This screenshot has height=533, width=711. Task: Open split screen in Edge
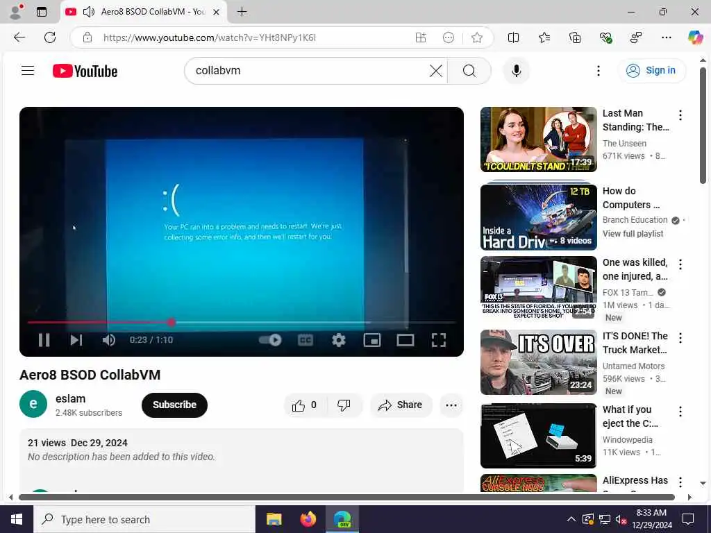pyautogui.click(x=513, y=37)
